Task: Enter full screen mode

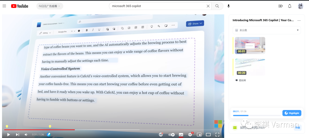Action: (x=217, y=135)
